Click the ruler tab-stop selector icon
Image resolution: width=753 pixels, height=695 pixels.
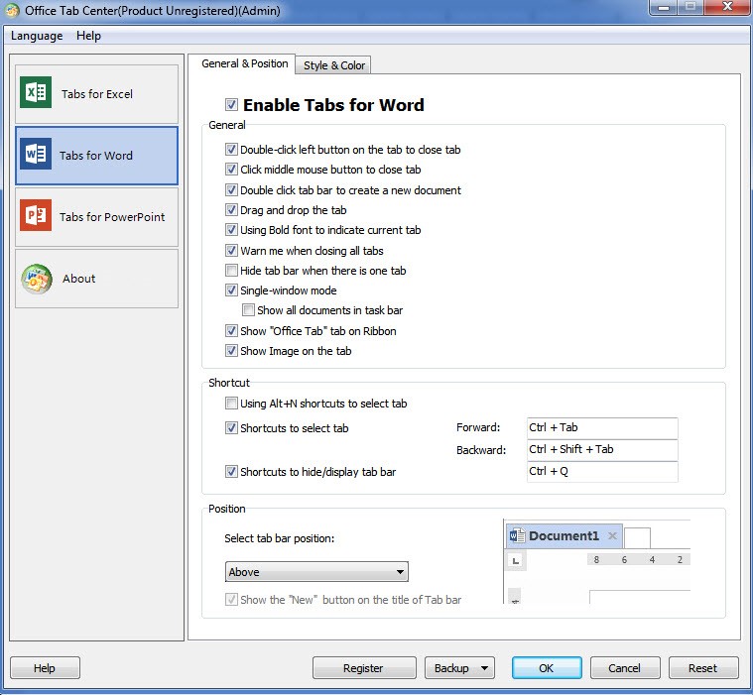pos(516,560)
